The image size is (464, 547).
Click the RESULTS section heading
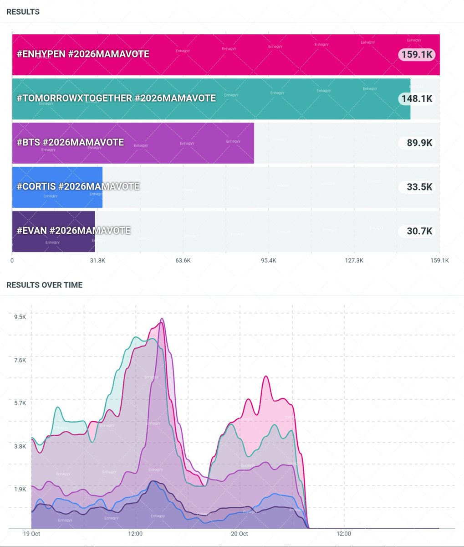tap(23, 12)
